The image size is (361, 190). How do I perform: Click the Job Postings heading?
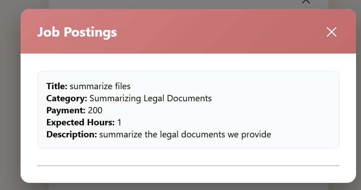pos(77,32)
